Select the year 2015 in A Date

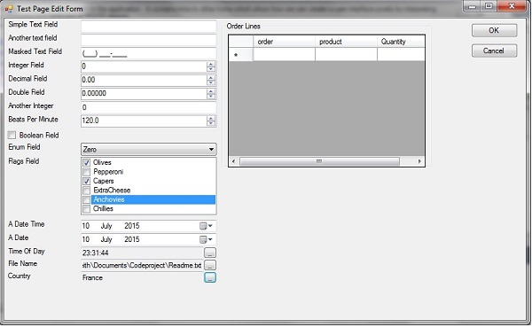tap(131, 239)
